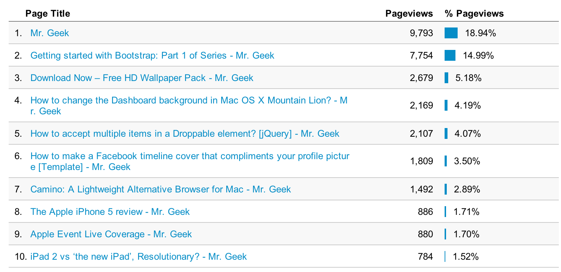This screenshot has height=272, width=561.
Task: Click the 4.07% percentage value
Action: click(467, 133)
